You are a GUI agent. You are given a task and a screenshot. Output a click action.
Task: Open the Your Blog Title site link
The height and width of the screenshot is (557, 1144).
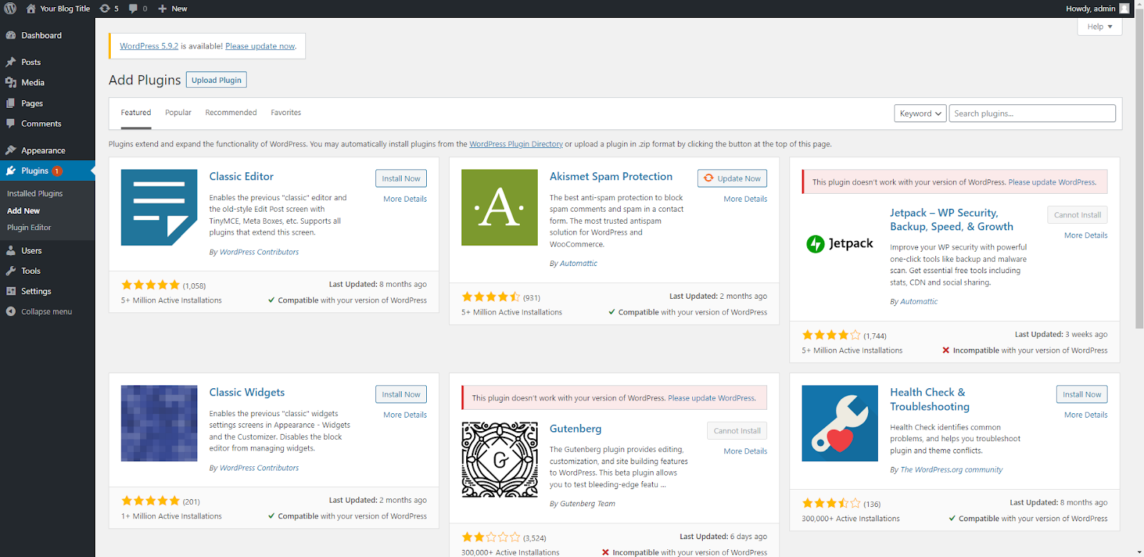pos(65,9)
